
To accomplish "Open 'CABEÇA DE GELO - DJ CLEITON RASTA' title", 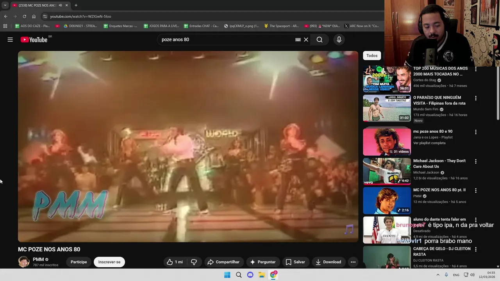I will coord(442,251).
